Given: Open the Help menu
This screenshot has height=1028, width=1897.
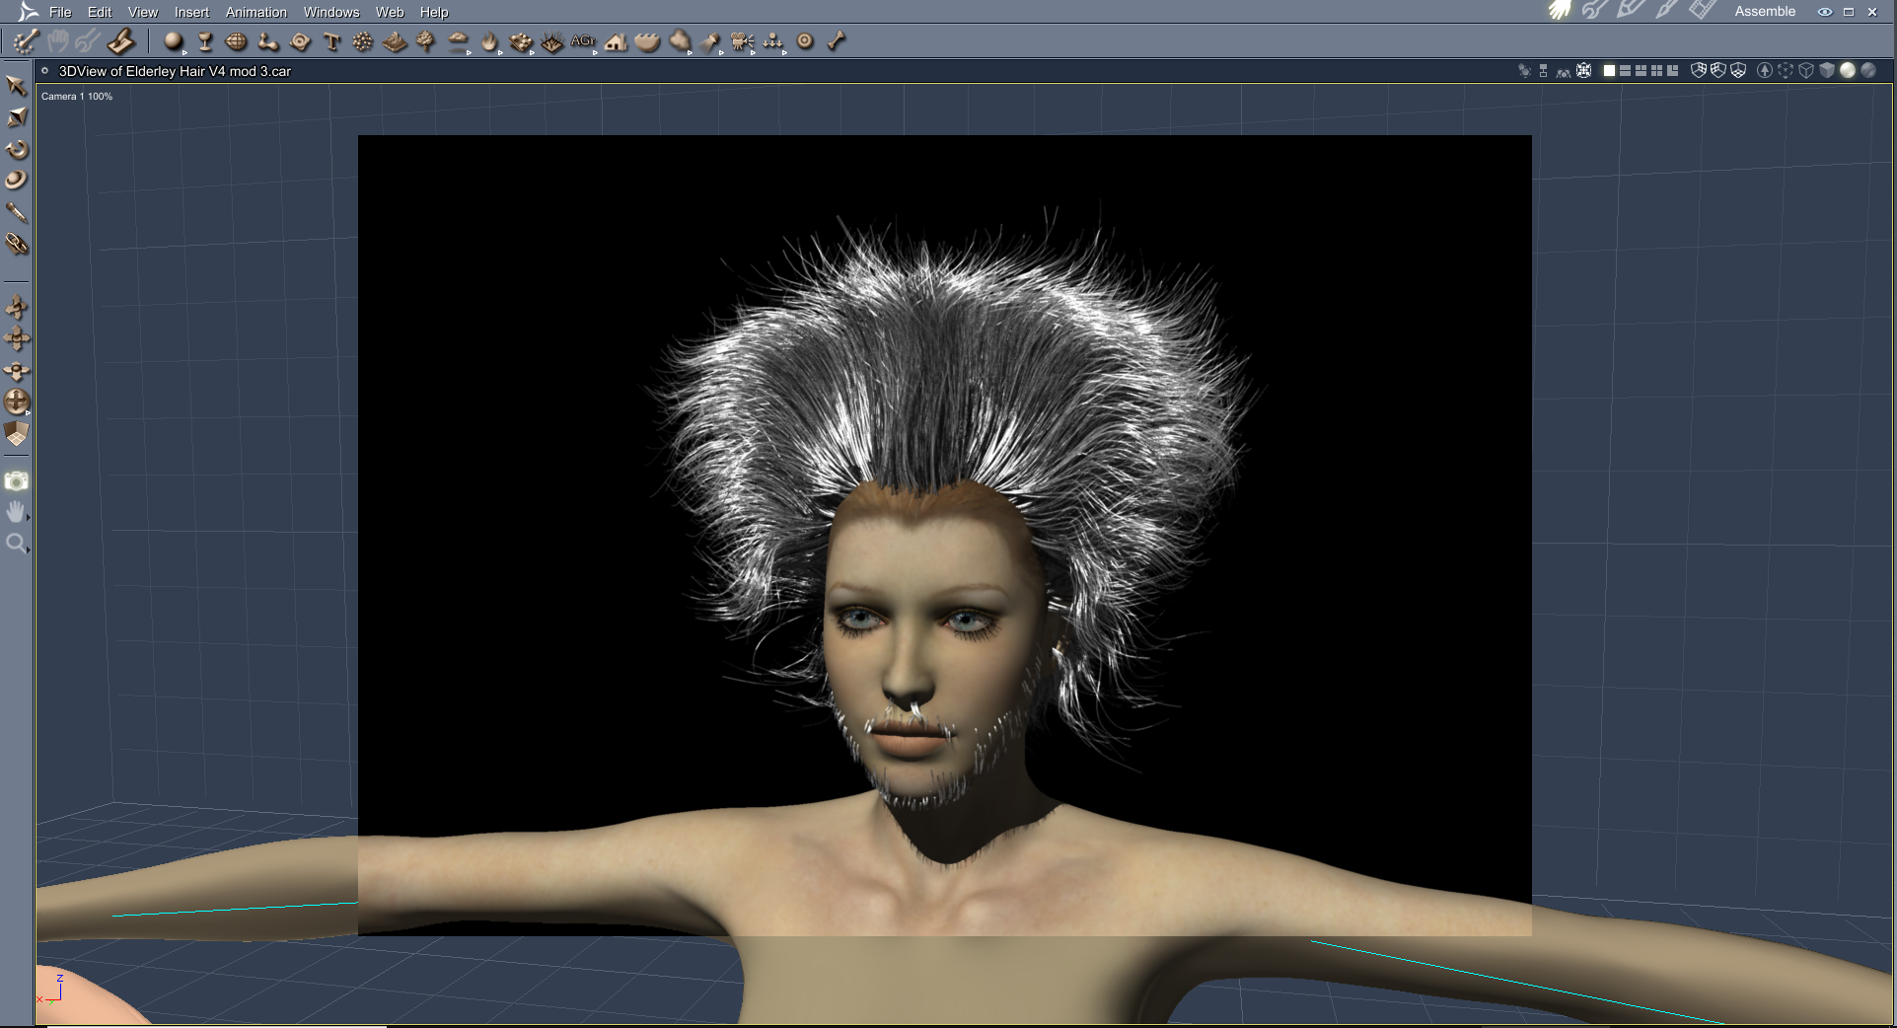Looking at the screenshot, I should [x=434, y=12].
